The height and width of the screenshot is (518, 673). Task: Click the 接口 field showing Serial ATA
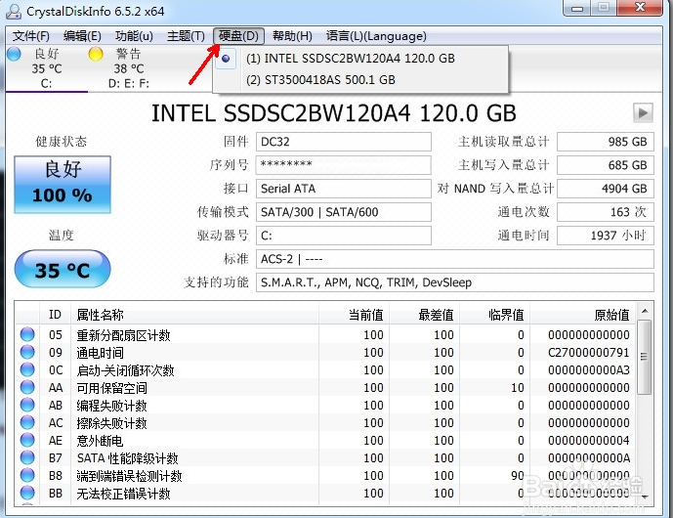344,189
